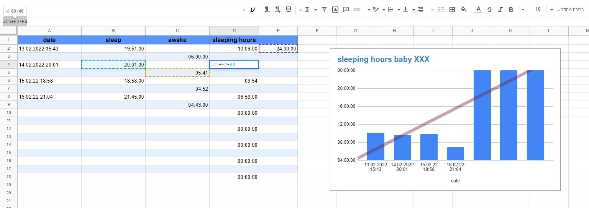Click the formula bar showing =C5+E2-B4

point(15,22)
